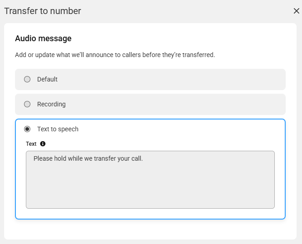
Task: Select the Text to speech radio button
Action: click(x=27, y=129)
